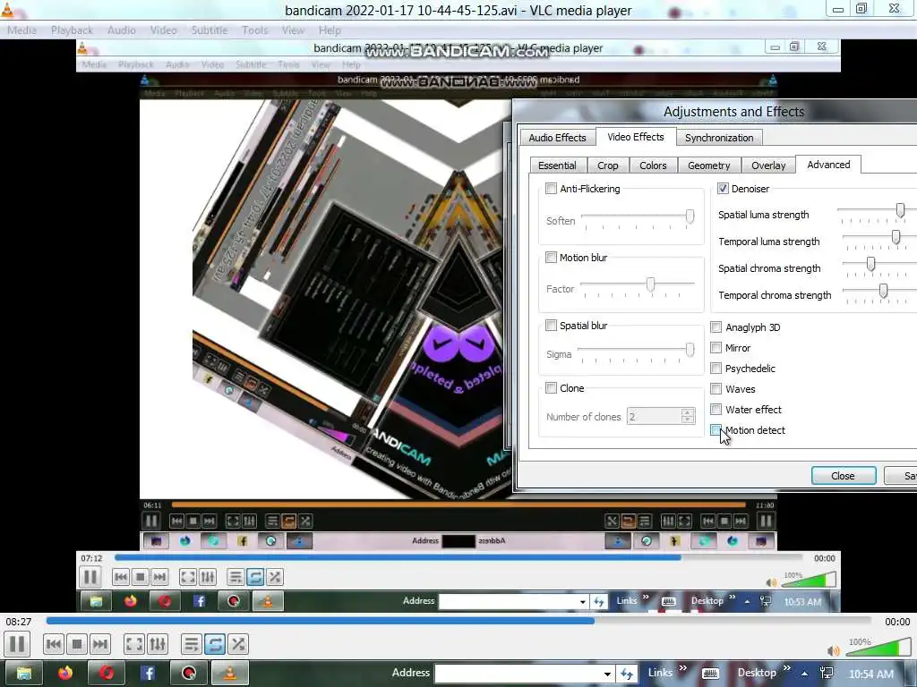This screenshot has width=917, height=687.
Task: Toggle fullscreen in nested VLC showing 07:12
Action: (x=188, y=577)
